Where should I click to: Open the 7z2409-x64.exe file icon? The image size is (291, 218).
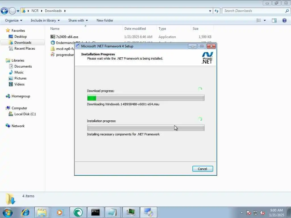pos(53,37)
